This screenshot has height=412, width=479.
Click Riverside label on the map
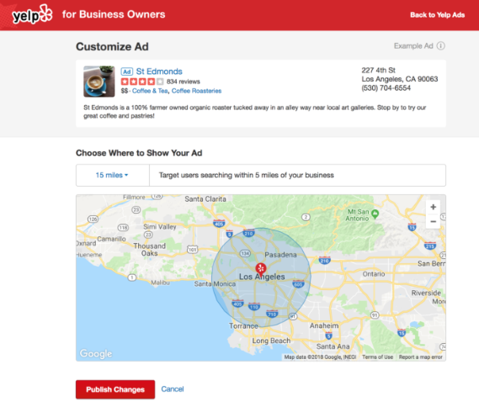pyautogui.click(x=426, y=293)
